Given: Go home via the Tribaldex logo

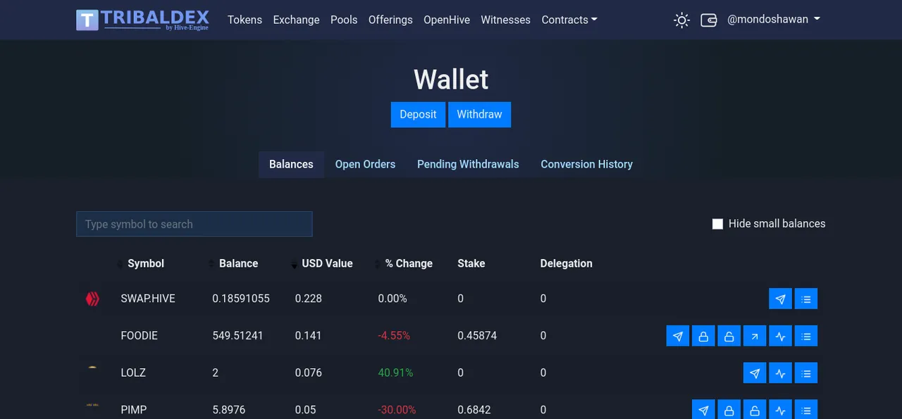Looking at the screenshot, I should click(x=142, y=20).
